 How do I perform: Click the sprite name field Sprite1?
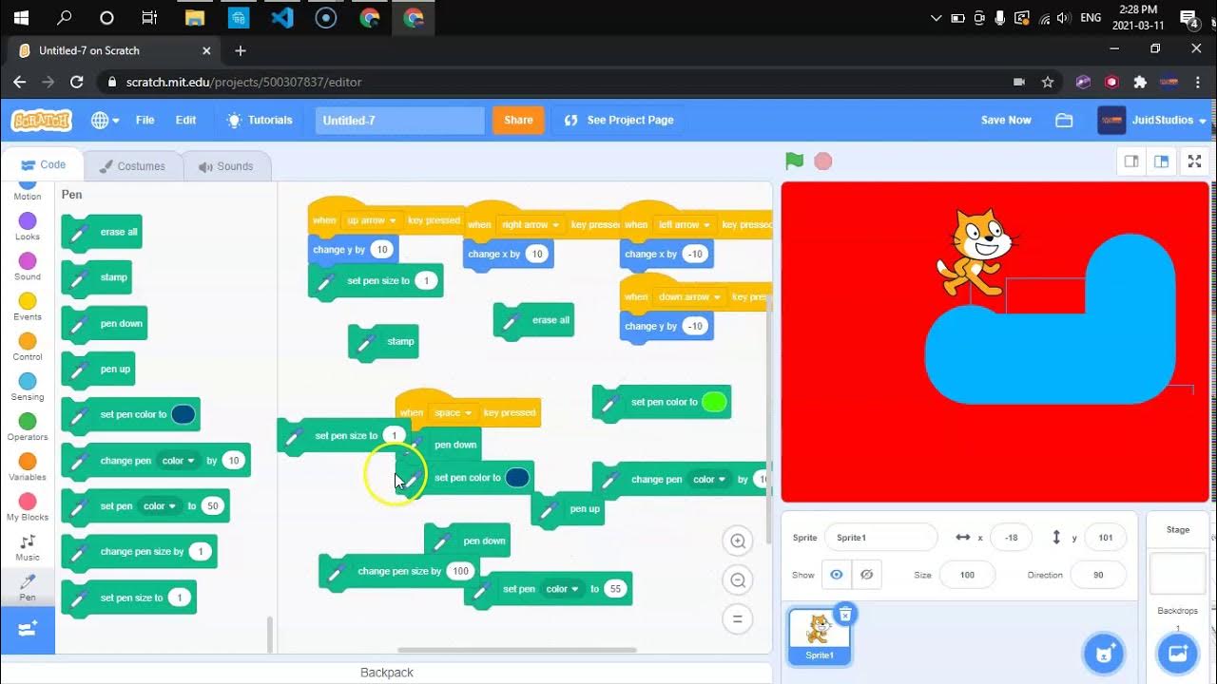click(880, 538)
